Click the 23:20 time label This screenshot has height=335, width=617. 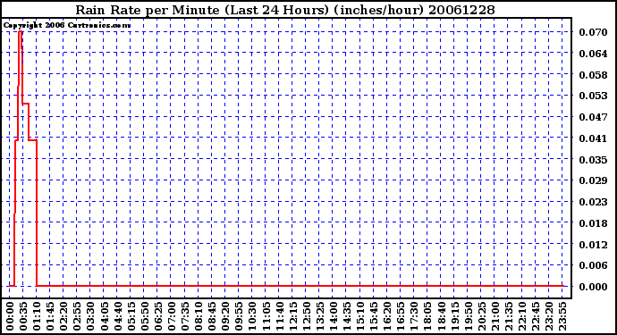[549, 316]
